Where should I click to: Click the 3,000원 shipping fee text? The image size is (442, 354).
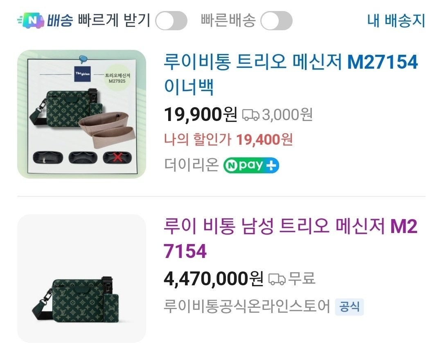click(x=287, y=115)
